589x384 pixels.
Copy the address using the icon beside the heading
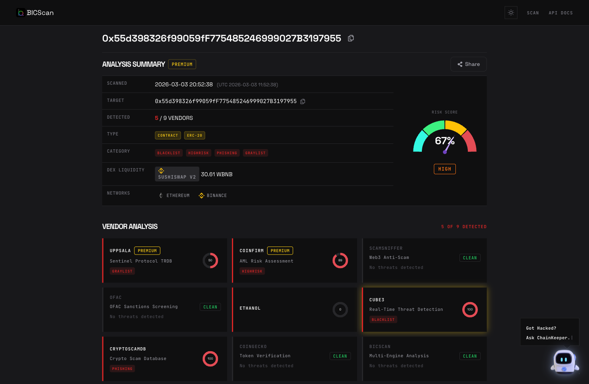point(351,38)
